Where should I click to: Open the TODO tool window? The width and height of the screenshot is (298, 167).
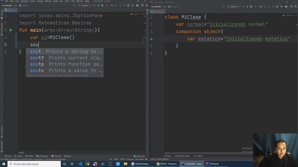tap(29, 156)
